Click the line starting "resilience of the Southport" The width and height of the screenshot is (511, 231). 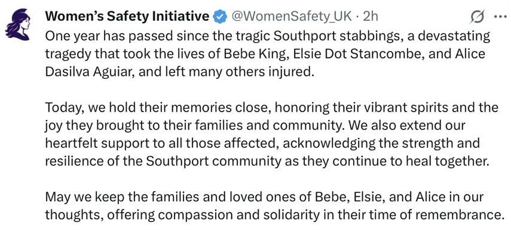pos(267,161)
